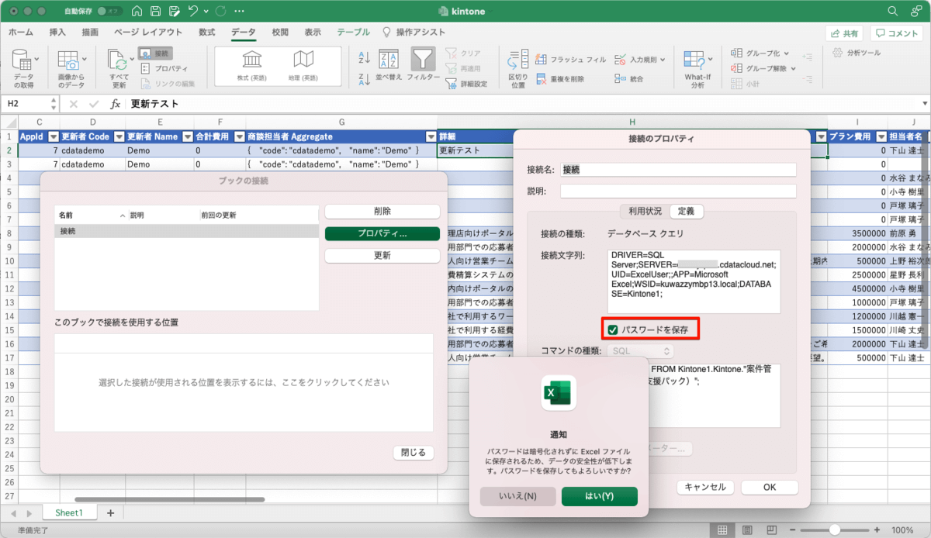Viewport: 931px width, 538px height.
Task: Click the Name Box showing H2
Action: click(29, 104)
